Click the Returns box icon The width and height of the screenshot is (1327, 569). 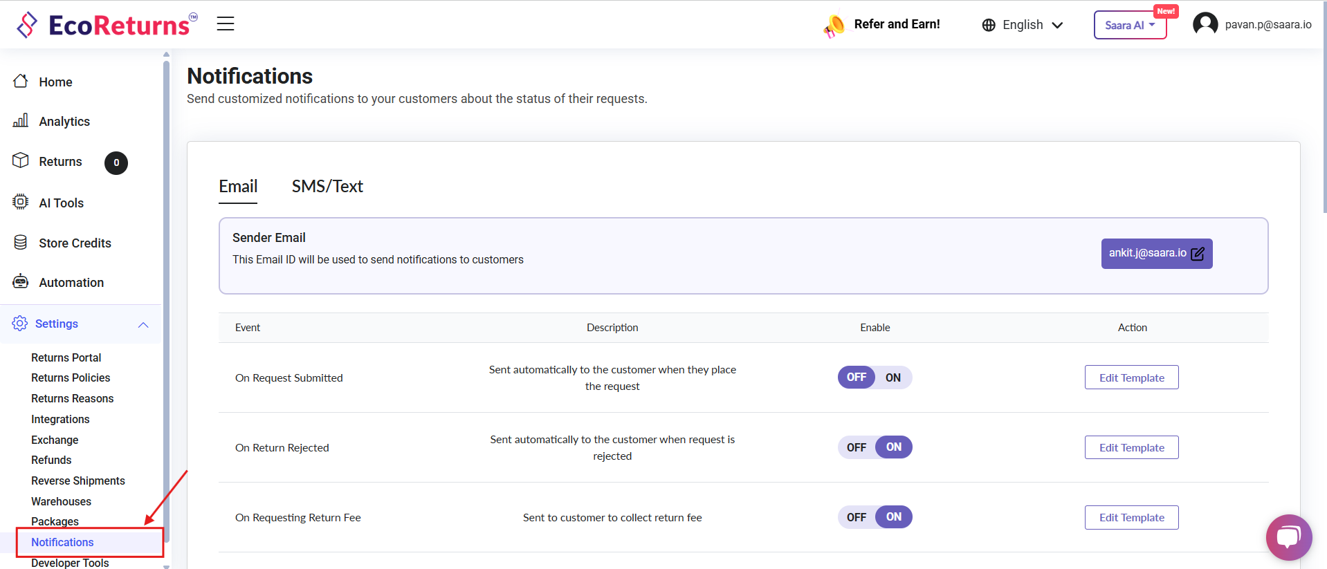pyautogui.click(x=21, y=160)
